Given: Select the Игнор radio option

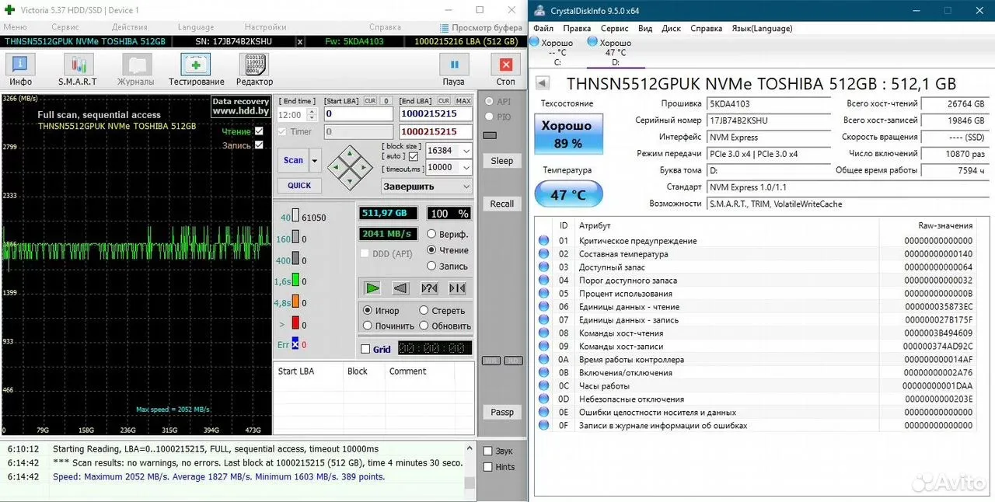Looking at the screenshot, I should 368,310.
